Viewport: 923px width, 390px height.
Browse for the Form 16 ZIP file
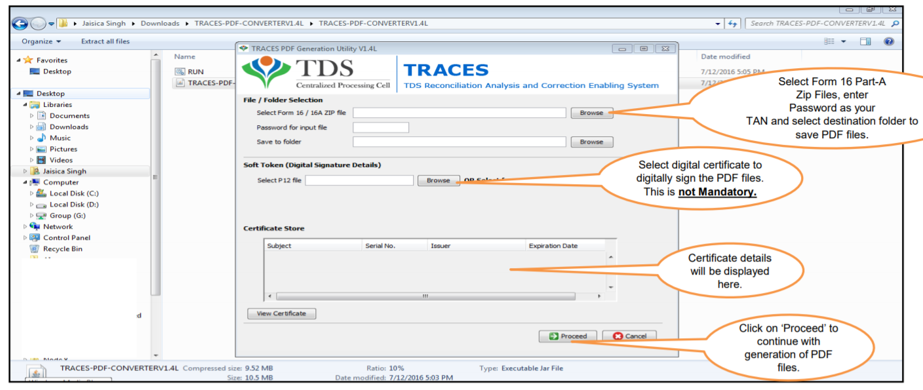pos(591,112)
